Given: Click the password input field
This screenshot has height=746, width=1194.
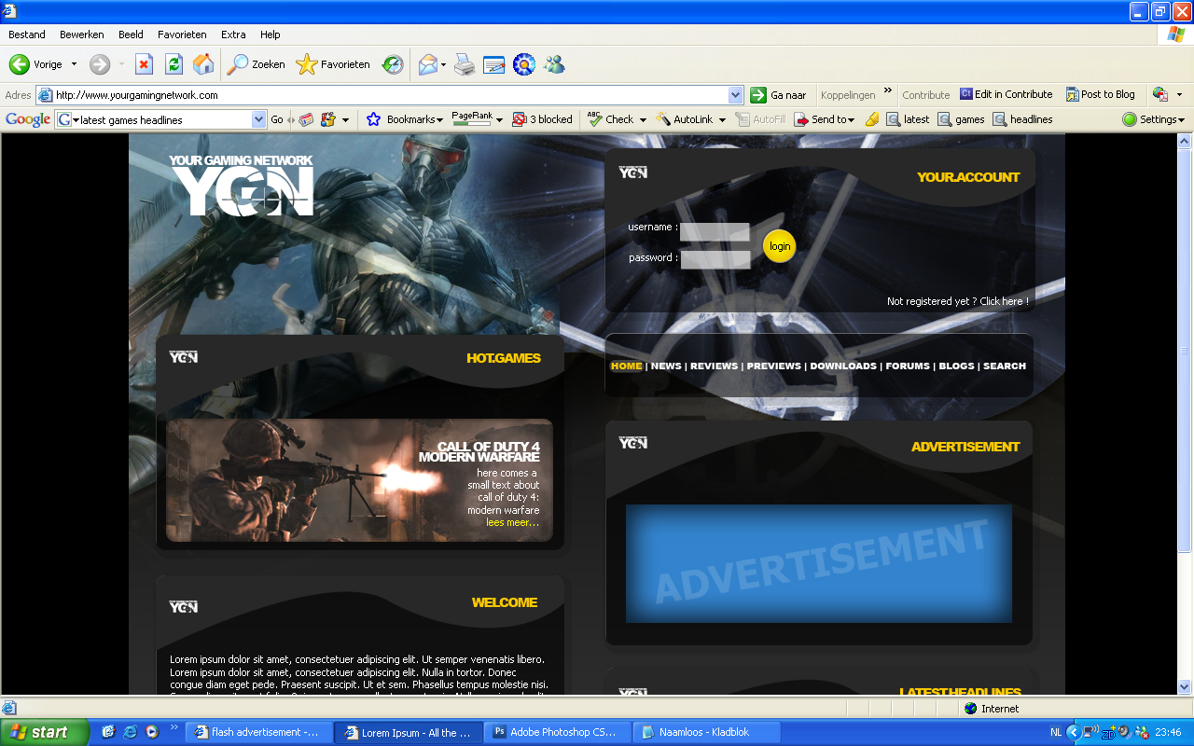Looking at the screenshot, I should coord(715,259).
